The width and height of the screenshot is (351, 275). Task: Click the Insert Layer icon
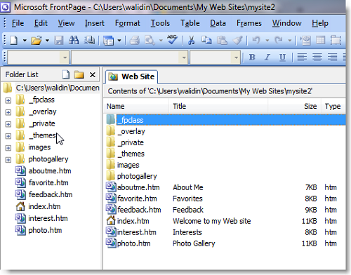click(336, 41)
